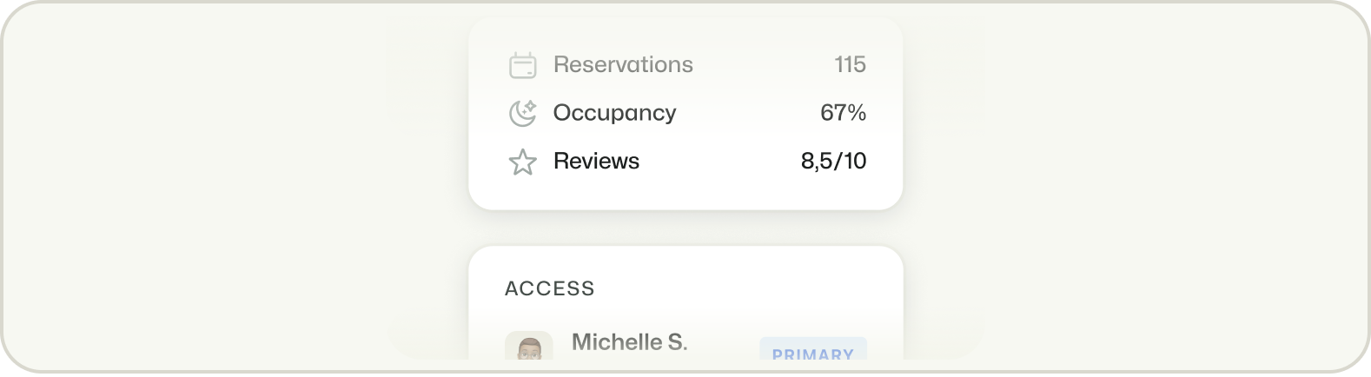Select the PRIMARY badge for Michelle S.
Screen dimensions: 1371x377
[x=812, y=352]
